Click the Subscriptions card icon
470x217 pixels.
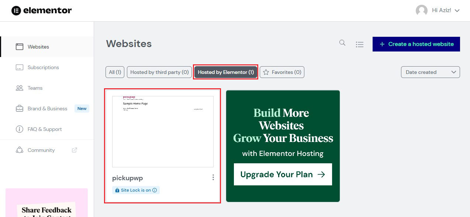(20, 67)
